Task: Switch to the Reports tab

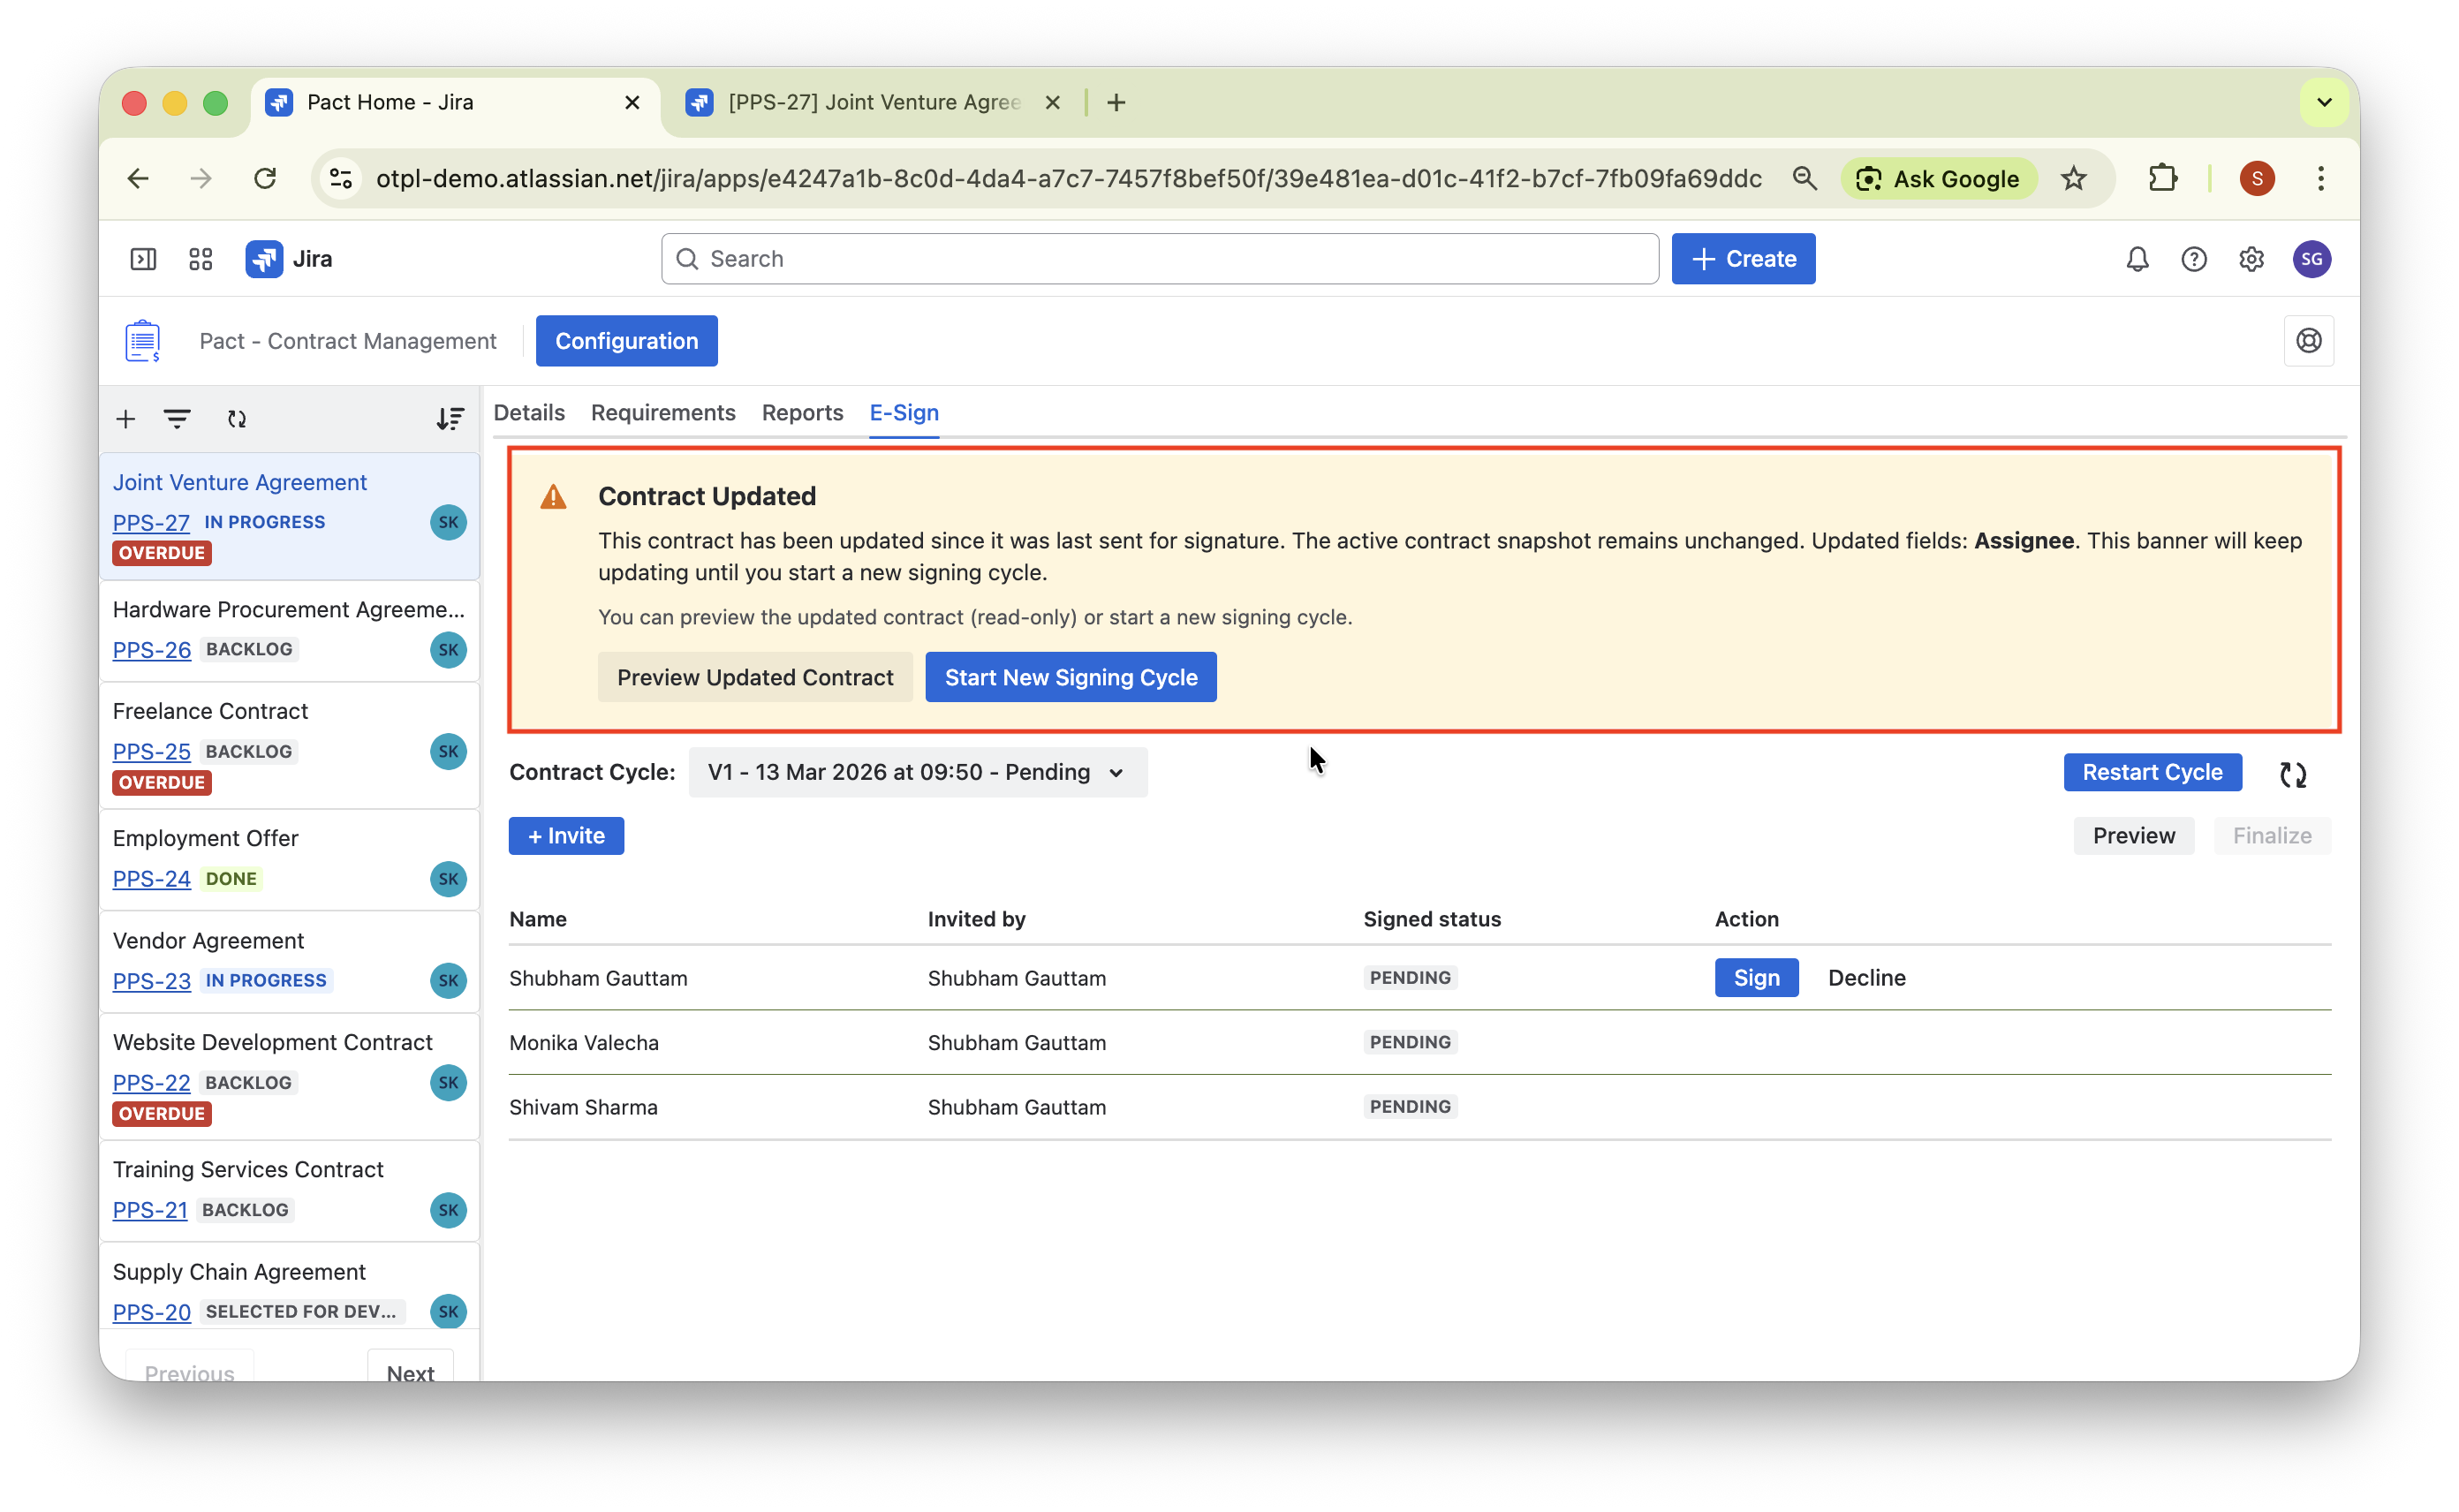Action: tap(802, 413)
